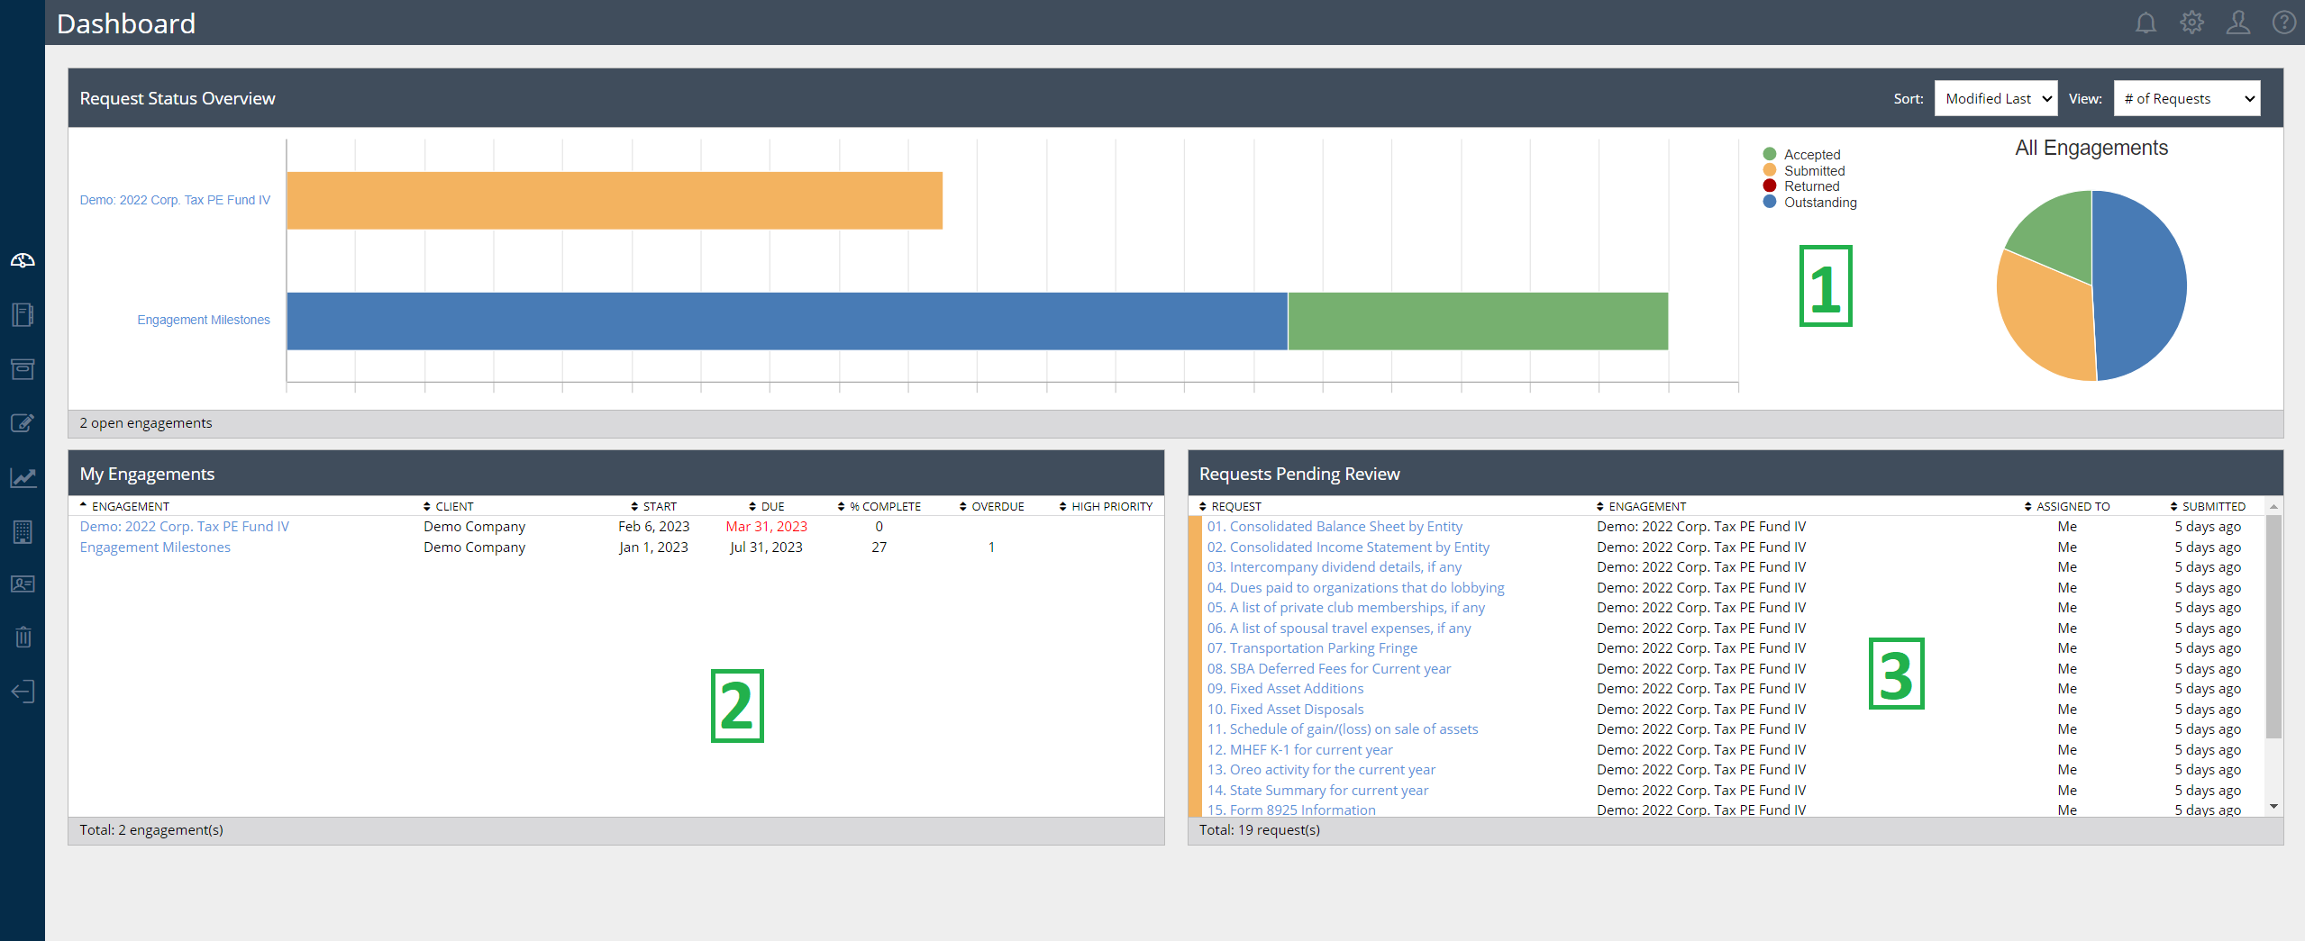Viewport: 2305px width, 941px height.
Task: Open the Sort dropdown showing Modified Last
Action: click(x=1995, y=98)
